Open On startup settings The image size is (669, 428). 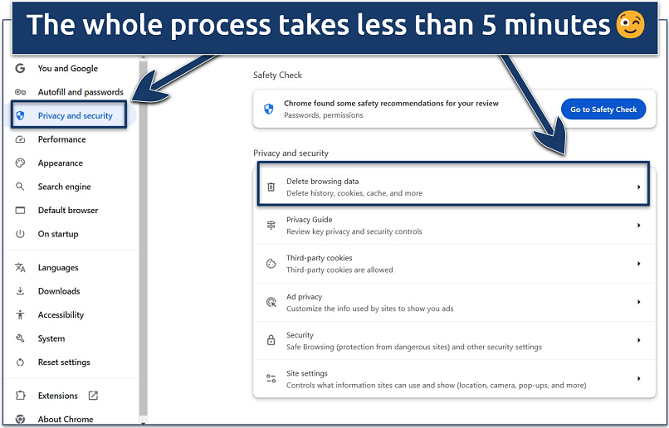(x=58, y=234)
